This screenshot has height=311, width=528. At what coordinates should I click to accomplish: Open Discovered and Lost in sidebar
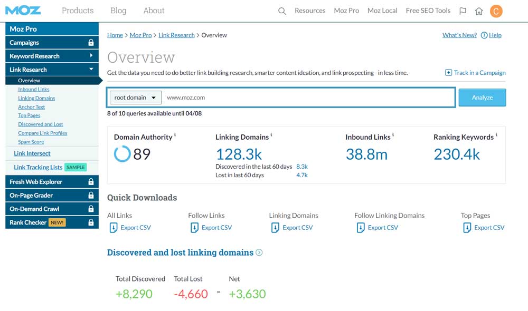(x=41, y=124)
